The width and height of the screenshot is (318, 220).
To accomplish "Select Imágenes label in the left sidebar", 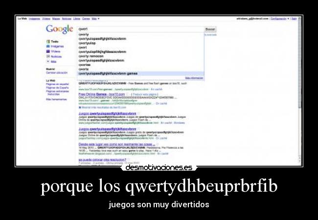I will tap(57, 46).
